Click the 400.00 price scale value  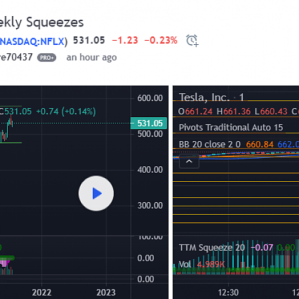pyautogui.click(x=150, y=170)
